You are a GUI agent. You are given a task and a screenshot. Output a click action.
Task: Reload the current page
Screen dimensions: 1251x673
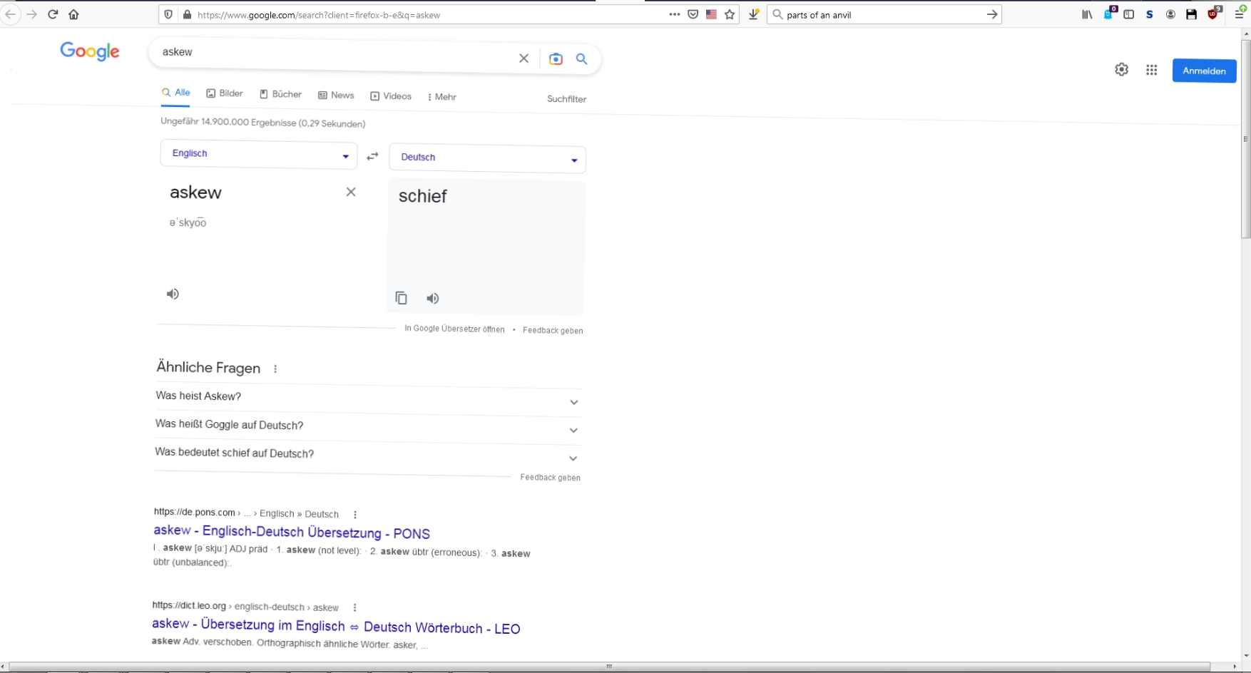click(x=53, y=14)
